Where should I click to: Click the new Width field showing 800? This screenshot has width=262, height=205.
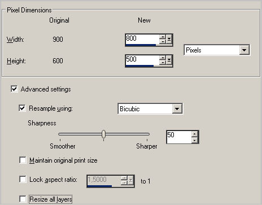point(142,39)
